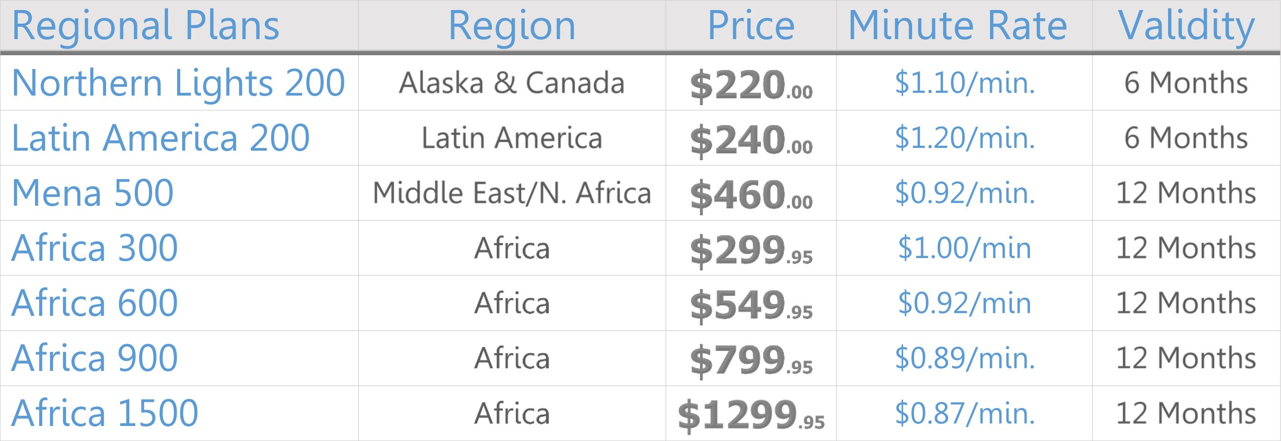
Task: Click the Validity column header
Action: pos(1186,25)
